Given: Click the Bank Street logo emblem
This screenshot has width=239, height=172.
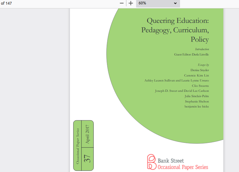Looking at the screenshot, I should [x=151, y=162].
